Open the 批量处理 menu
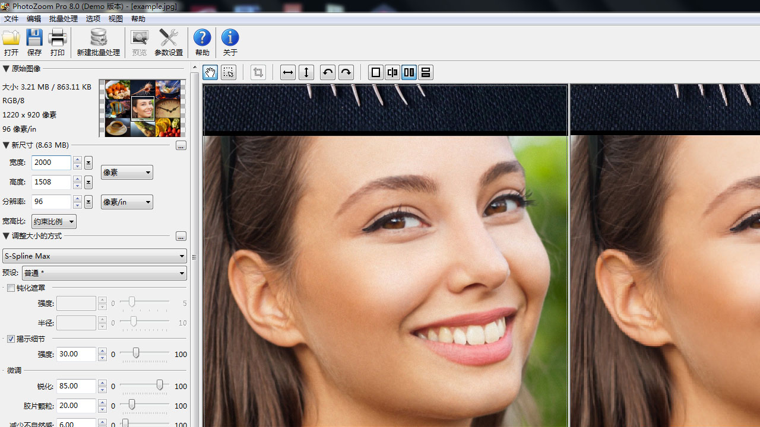Image resolution: width=760 pixels, height=427 pixels. (x=63, y=18)
